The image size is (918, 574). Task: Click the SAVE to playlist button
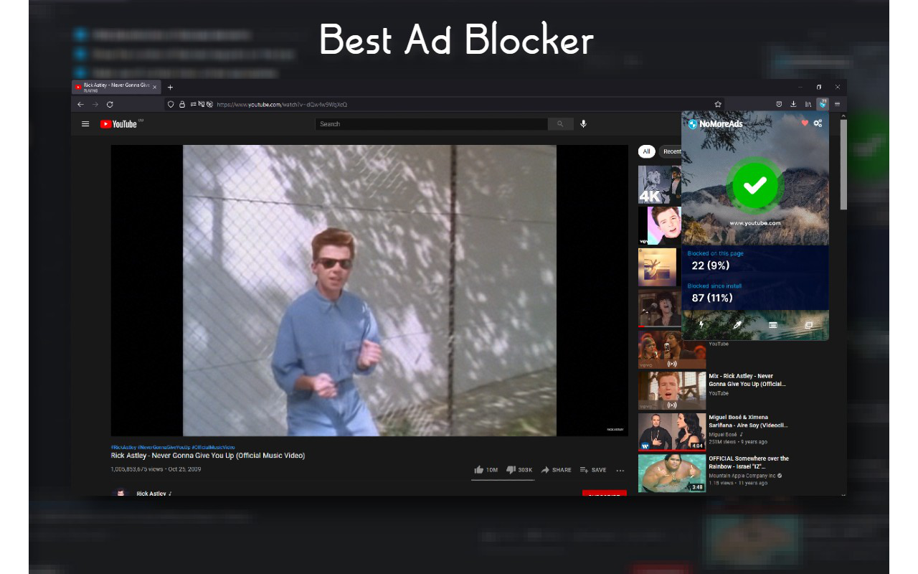pyautogui.click(x=593, y=470)
